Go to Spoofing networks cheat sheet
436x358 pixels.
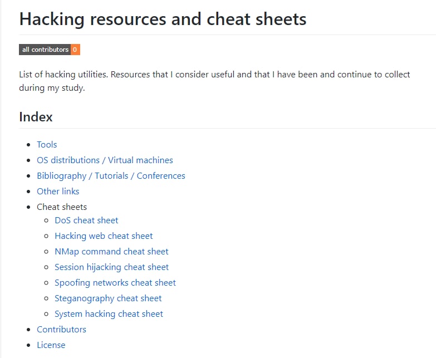(115, 282)
